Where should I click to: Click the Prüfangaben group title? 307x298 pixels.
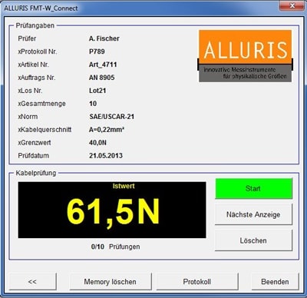click(35, 25)
